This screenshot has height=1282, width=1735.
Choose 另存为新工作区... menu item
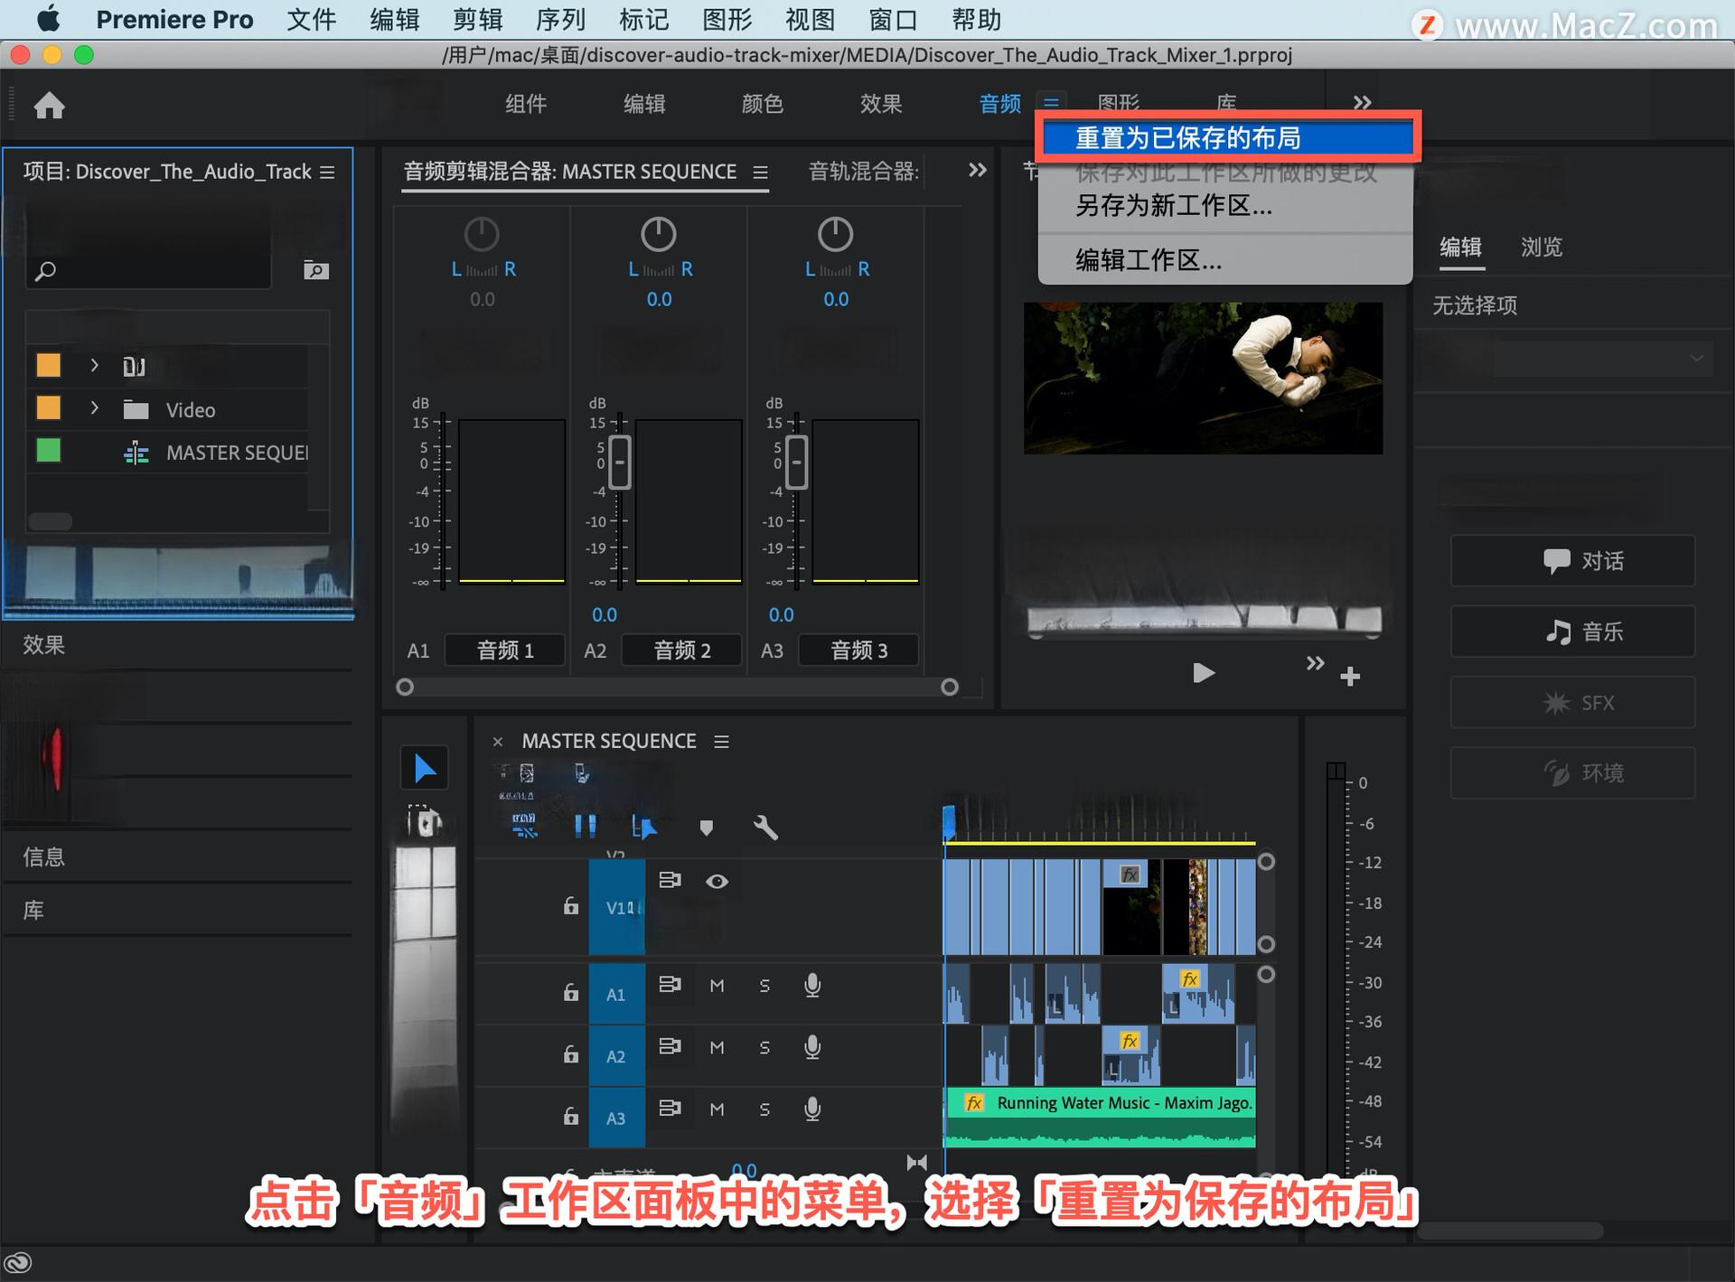coord(1224,207)
